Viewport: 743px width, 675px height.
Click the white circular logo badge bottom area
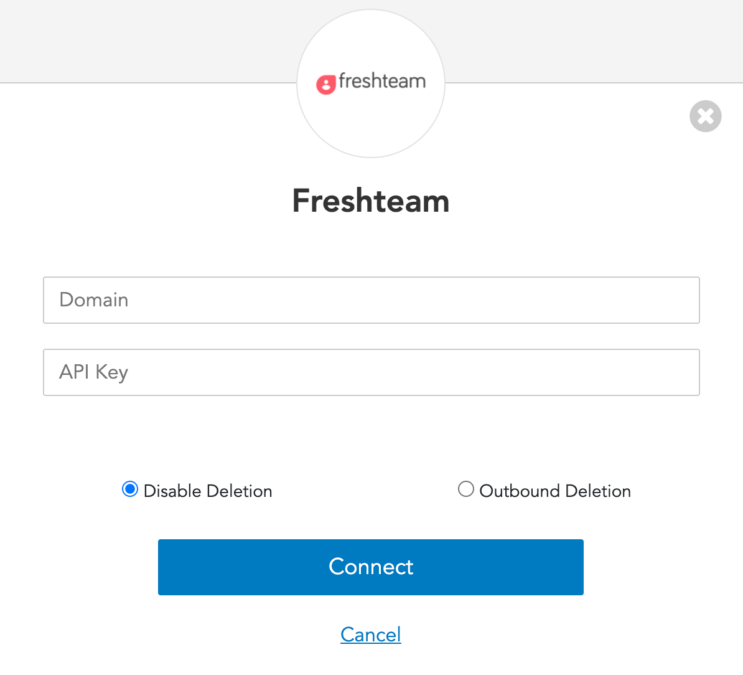click(371, 134)
